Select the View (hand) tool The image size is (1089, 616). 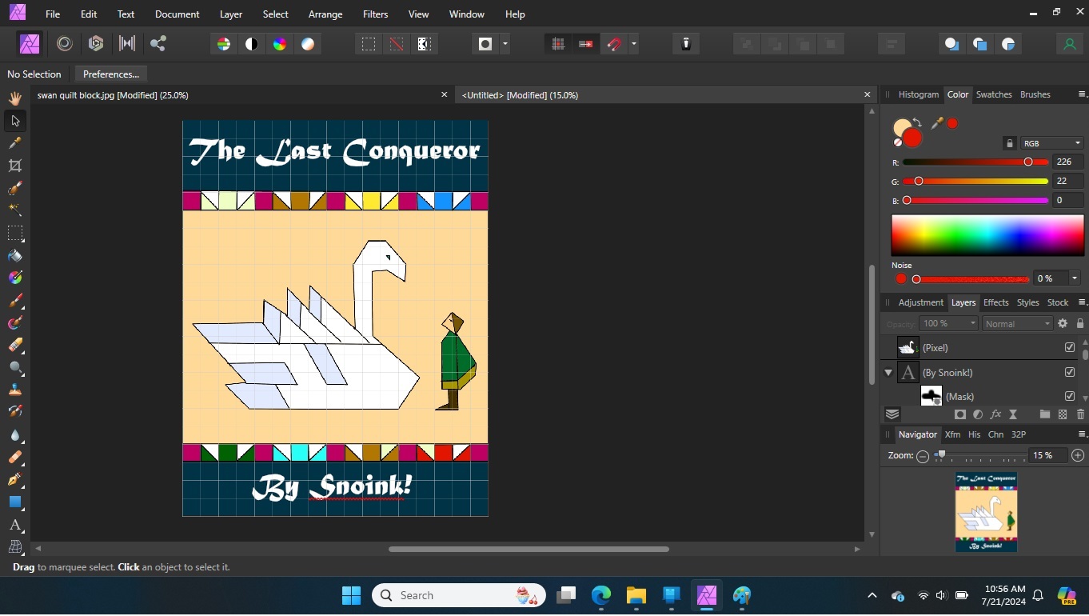tap(15, 98)
